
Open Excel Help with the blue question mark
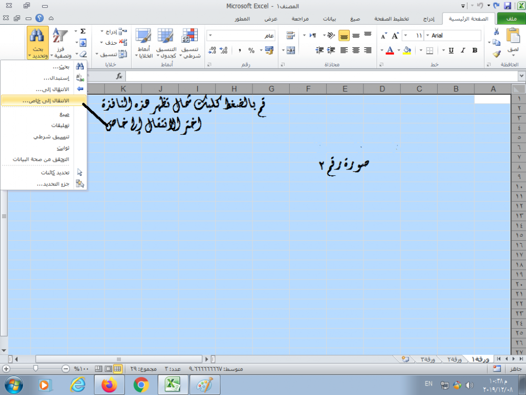point(39,18)
